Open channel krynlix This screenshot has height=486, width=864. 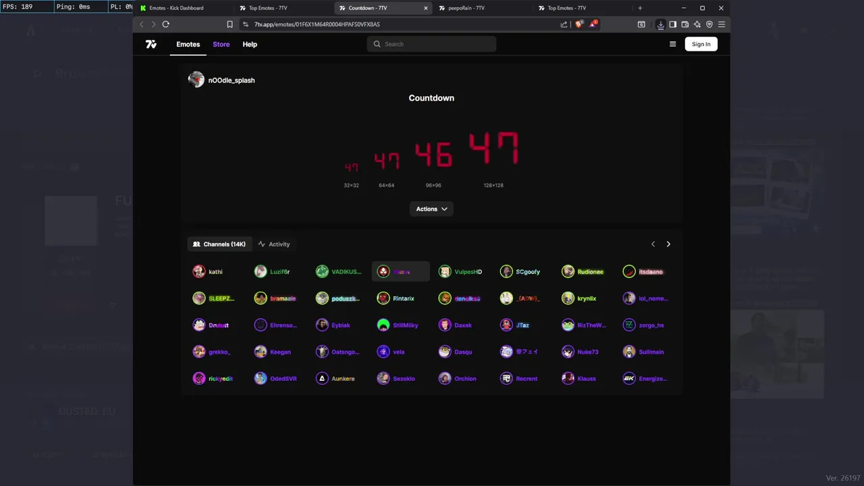(x=584, y=298)
